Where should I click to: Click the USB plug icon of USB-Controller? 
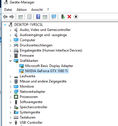pos(16,123)
